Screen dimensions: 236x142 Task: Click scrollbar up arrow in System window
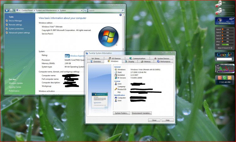point(123,15)
